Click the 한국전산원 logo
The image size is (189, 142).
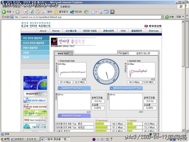click(153, 26)
